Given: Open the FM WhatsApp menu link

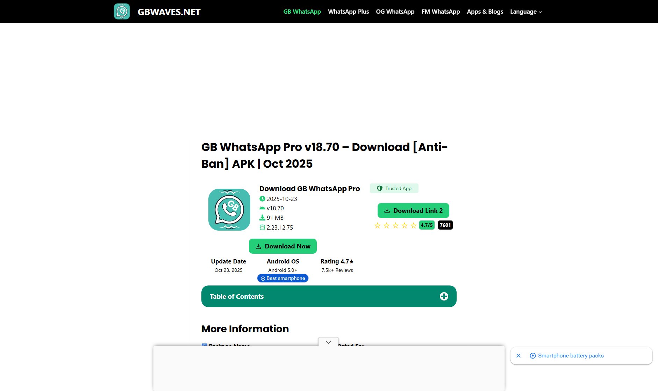Looking at the screenshot, I should (x=441, y=12).
